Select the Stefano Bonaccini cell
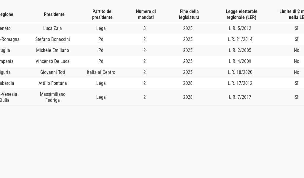Image resolution: width=304 pixels, height=178 pixels. tap(52, 39)
